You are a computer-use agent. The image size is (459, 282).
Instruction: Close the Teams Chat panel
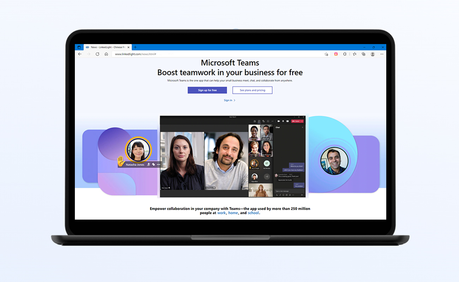point(303,127)
